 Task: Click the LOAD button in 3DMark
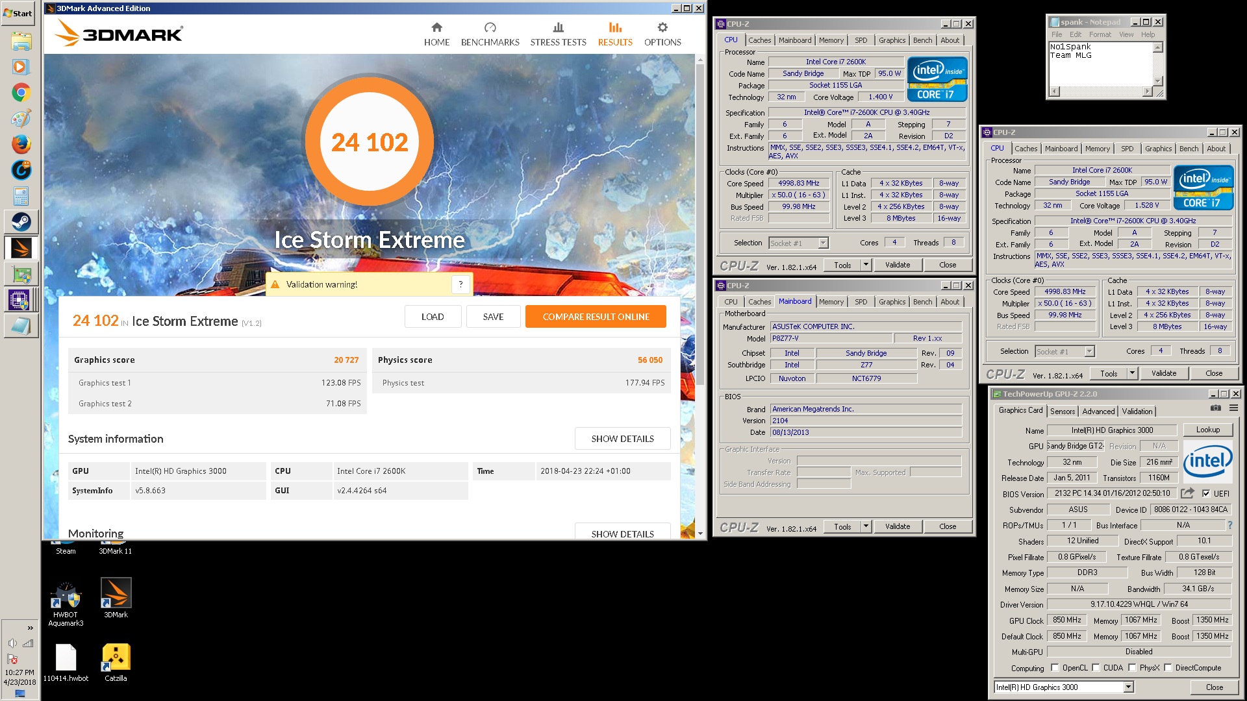pos(433,317)
